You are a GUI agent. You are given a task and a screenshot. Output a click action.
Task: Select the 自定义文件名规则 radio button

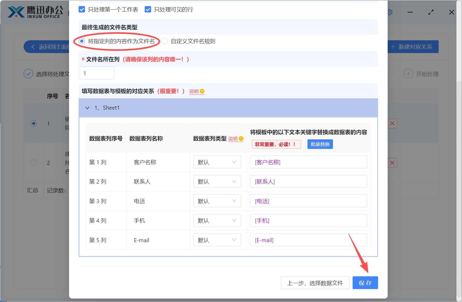coord(165,41)
